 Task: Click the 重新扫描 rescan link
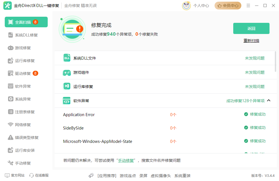[251, 41]
